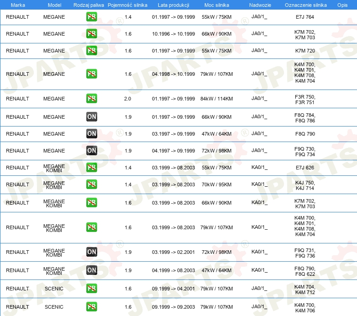
Task: Select engine codes F9Q 730, F9Q 734
Action: click(x=305, y=152)
